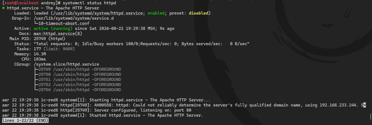This screenshot has height=125, width=372.
Task: Click the yellow 'disabled' preset text
Action: [198, 13]
